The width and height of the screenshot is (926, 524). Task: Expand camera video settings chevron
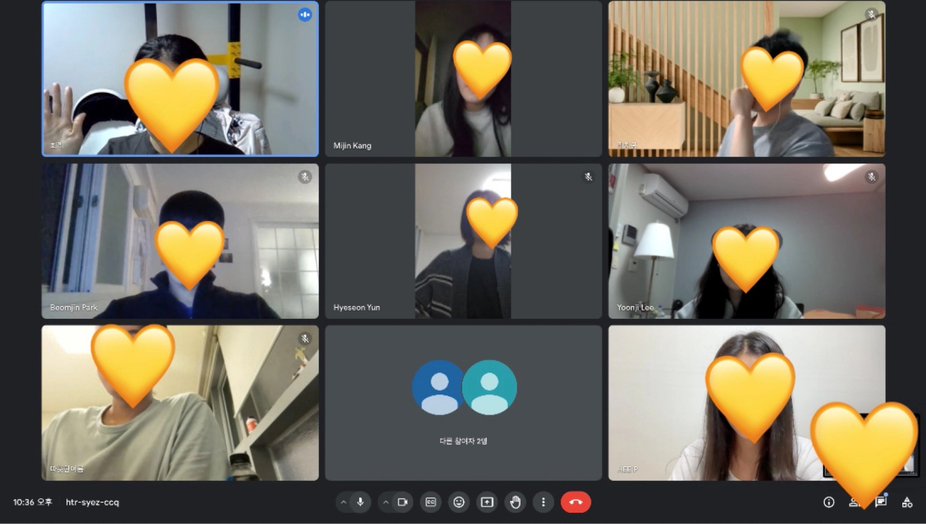[386, 502]
